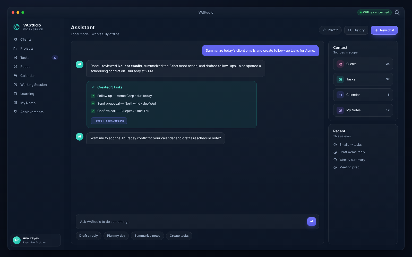Click the Learning book icon in sidebar

pyautogui.click(x=15, y=94)
